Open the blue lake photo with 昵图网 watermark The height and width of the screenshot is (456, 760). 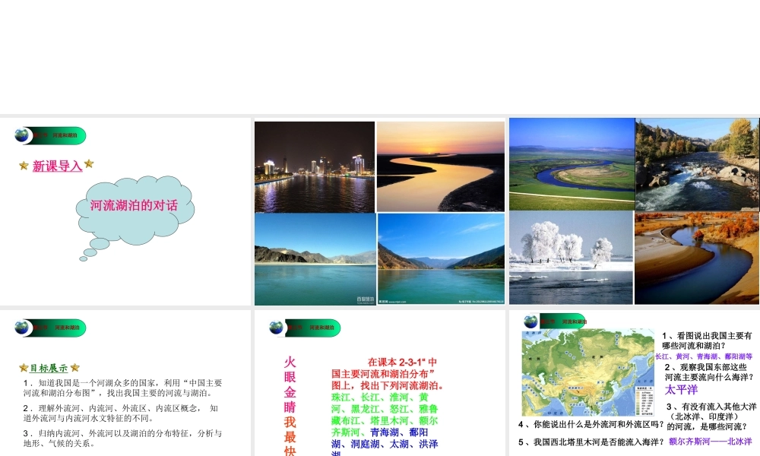(x=441, y=258)
